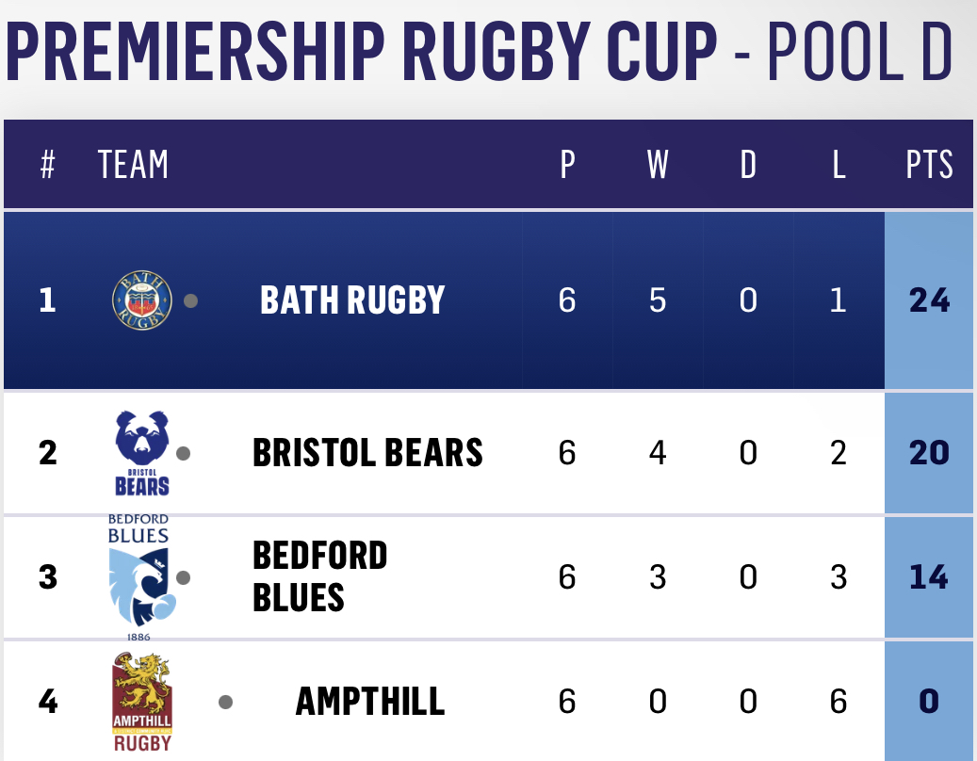Click the PTS column header
977x761 pixels.
tap(929, 165)
